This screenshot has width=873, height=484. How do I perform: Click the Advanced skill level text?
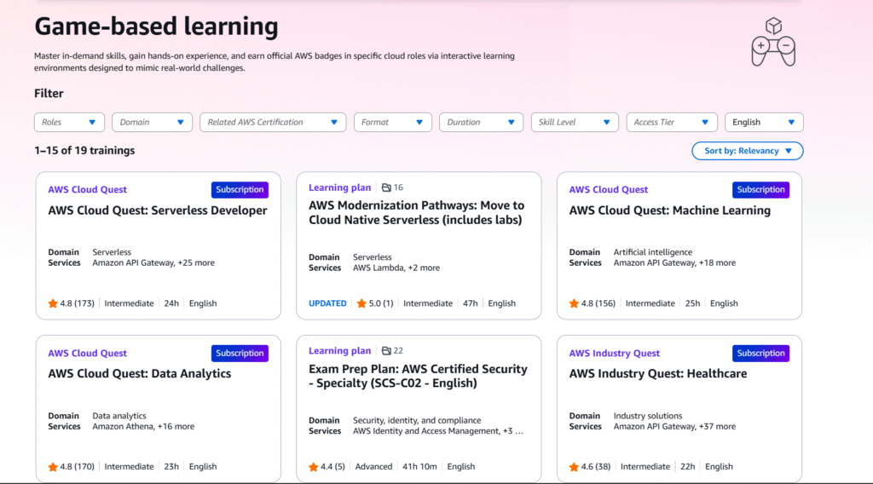(373, 467)
